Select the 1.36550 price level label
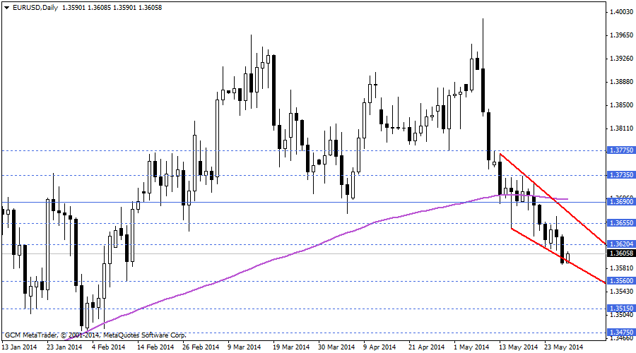Image resolution: width=636 pixels, height=353 pixels. point(621,223)
